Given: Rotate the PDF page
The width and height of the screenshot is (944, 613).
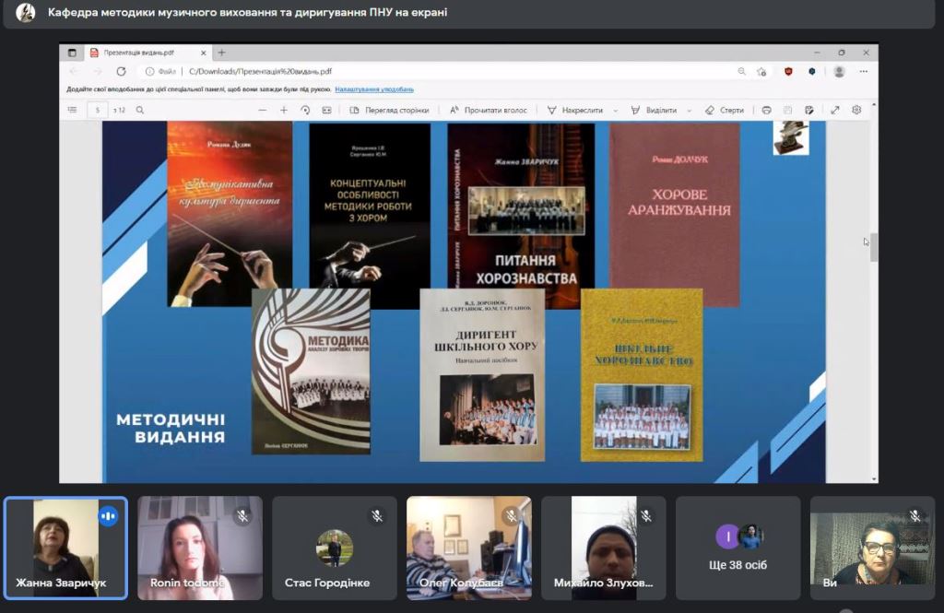Looking at the screenshot, I should coord(305,110).
